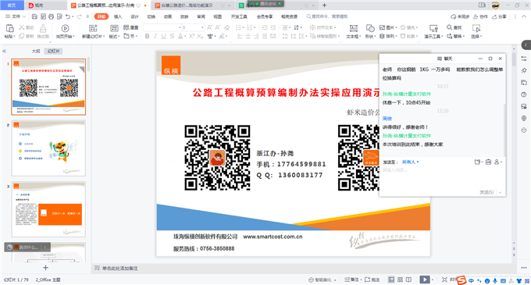The width and height of the screenshot is (531, 285).
Task: Click the Reset (重置) slide button
Action: [130, 27]
